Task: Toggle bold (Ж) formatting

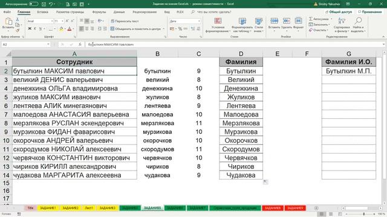Action: click(x=30, y=29)
